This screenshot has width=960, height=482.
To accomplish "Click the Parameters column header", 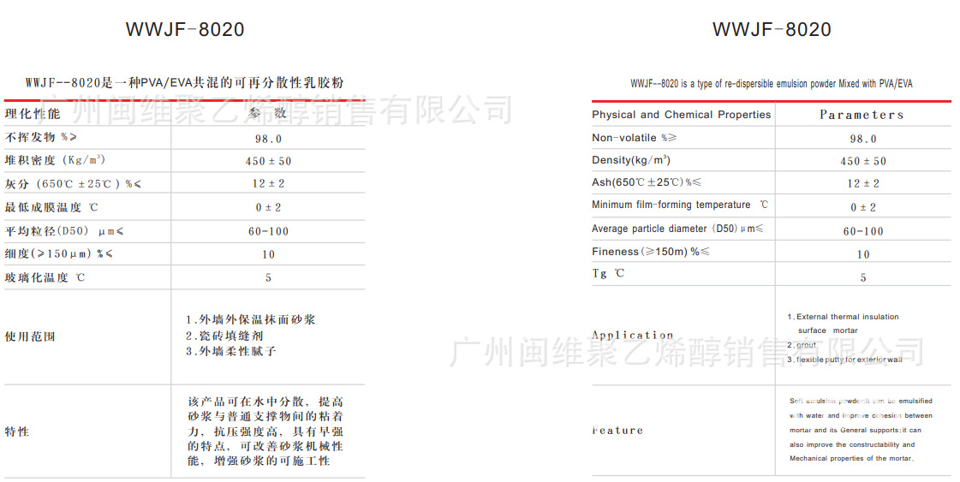I will (x=862, y=115).
